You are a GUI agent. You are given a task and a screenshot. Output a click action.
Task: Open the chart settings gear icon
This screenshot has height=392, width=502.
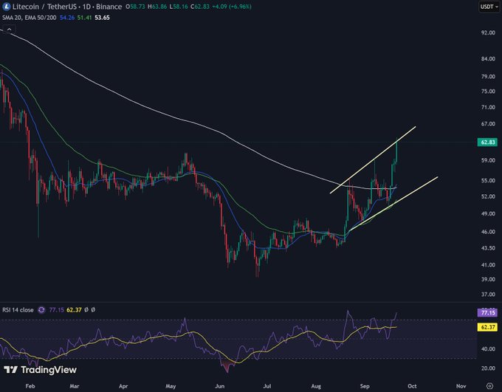pos(489,385)
